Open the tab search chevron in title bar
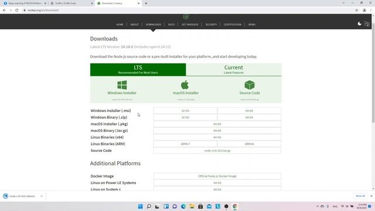 tap(343, 3)
